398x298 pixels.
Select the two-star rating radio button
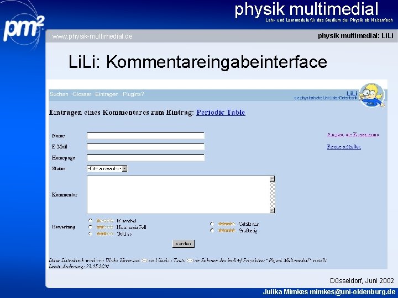point(90,227)
